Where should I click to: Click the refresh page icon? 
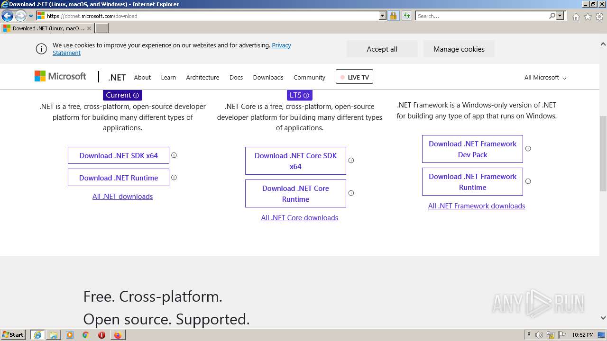407,16
